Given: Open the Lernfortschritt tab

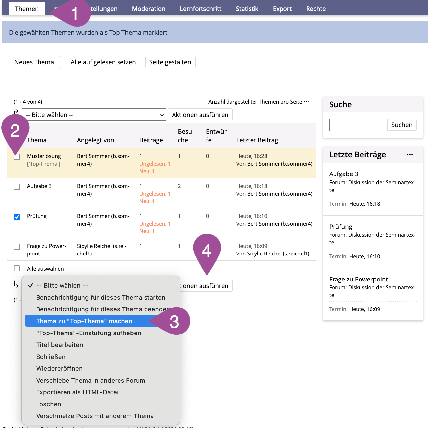Looking at the screenshot, I should (x=201, y=9).
